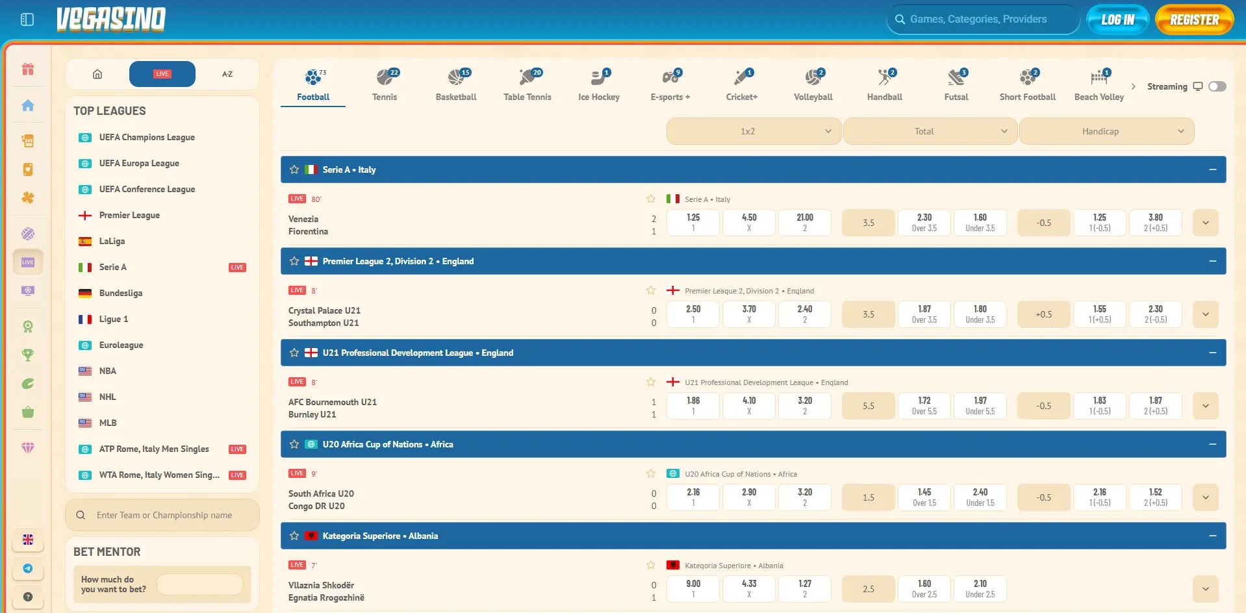This screenshot has width=1246, height=613.
Task: Bet on Venezia win at 1.25
Action: click(x=693, y=223)
